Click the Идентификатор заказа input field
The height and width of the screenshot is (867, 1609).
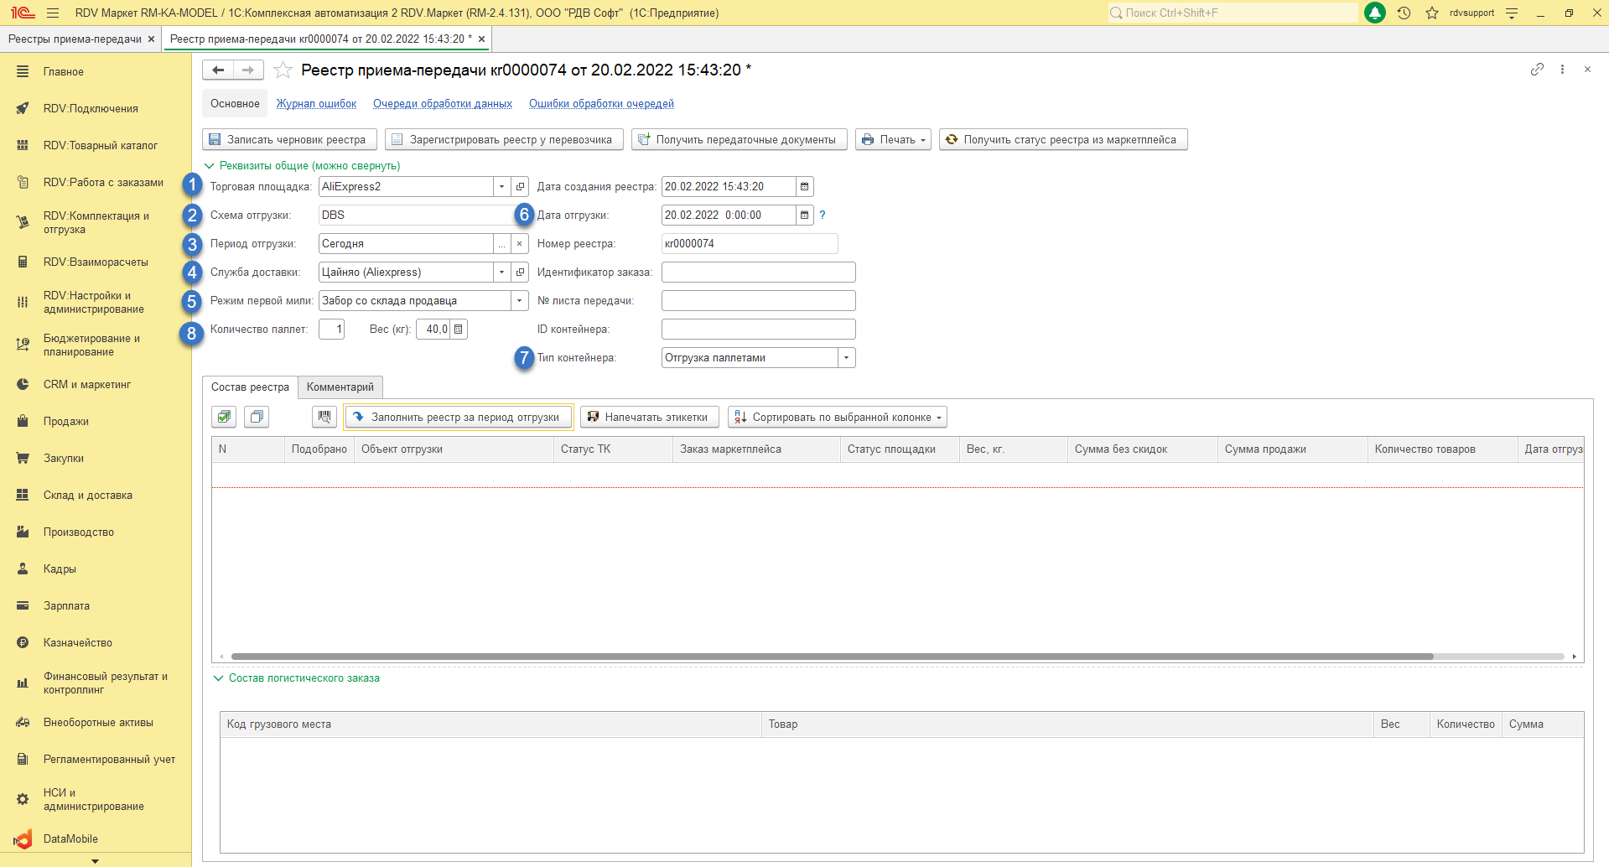758,273
